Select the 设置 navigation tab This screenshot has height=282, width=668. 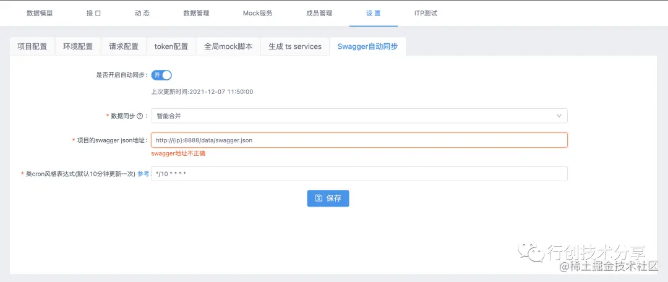[x=373, y=13]
